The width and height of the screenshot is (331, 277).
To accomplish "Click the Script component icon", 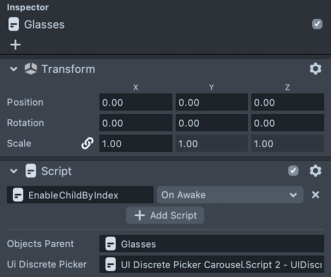I will coord(31,171).
